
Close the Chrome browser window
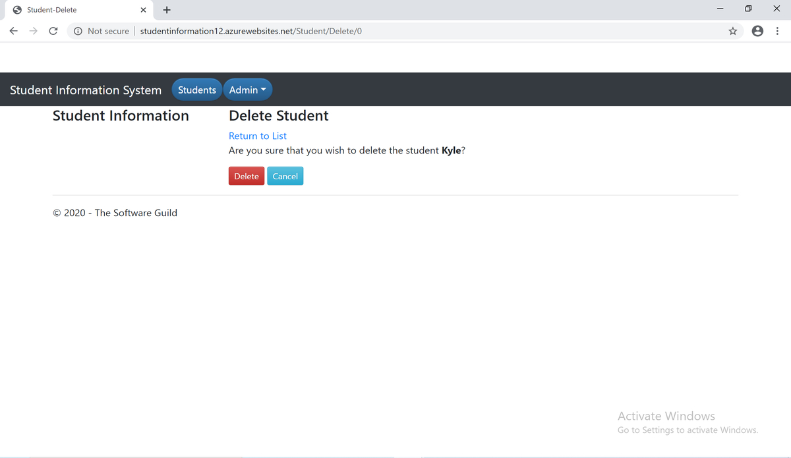click(x=776, y=10)
